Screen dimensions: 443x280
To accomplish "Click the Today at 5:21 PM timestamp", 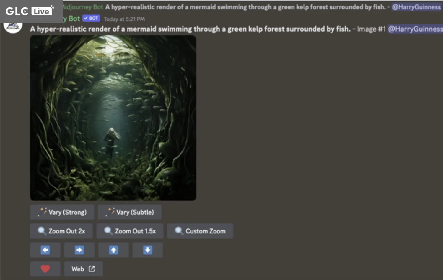I will coord(124,19).
